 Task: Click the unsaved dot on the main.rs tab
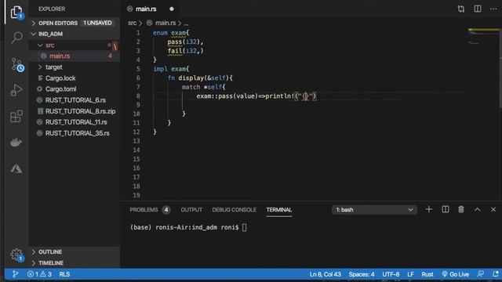tap(172, 9)
